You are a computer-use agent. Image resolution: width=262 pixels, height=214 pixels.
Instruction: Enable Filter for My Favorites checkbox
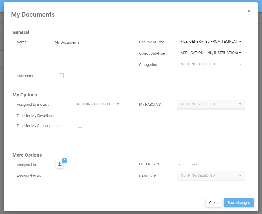[x=80, y=115]
